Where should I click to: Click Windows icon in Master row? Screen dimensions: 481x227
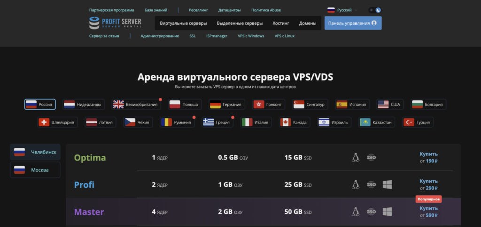(387, 212)
